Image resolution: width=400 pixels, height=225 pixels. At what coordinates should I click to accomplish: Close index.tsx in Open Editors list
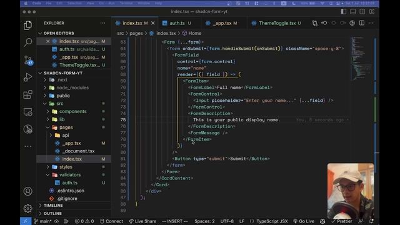(x=47, y=41)
